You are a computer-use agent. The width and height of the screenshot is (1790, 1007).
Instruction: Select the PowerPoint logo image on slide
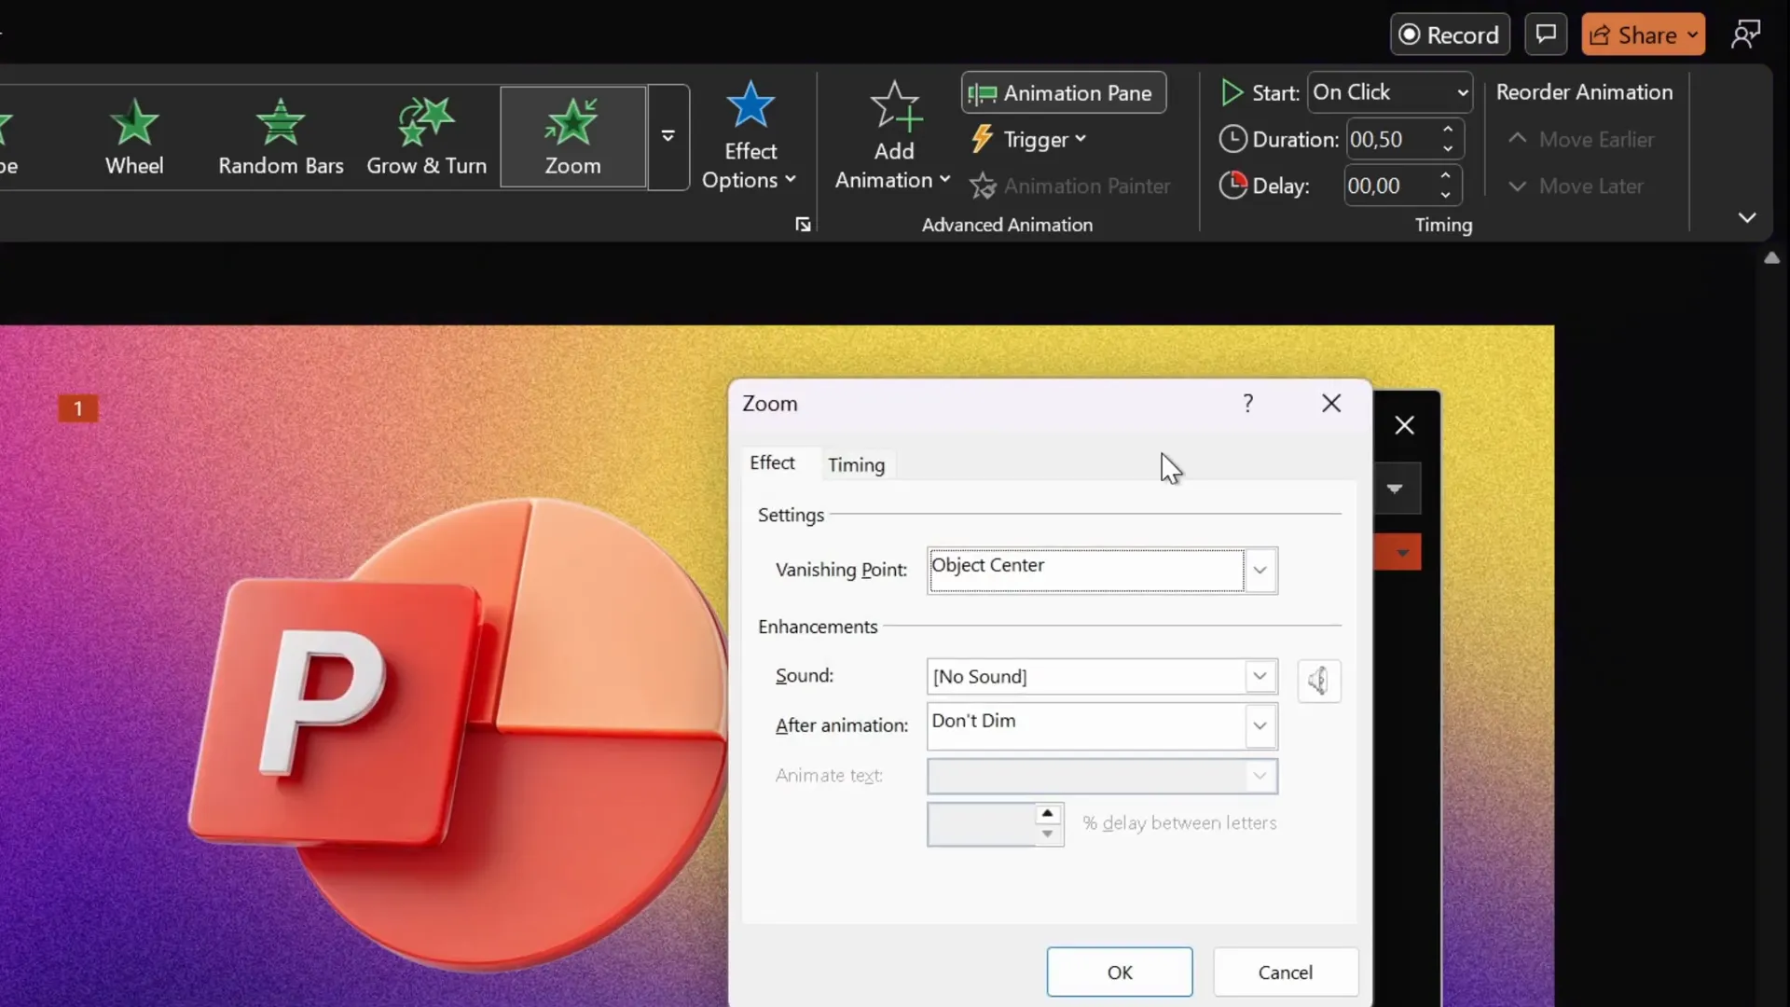[457, 737]
